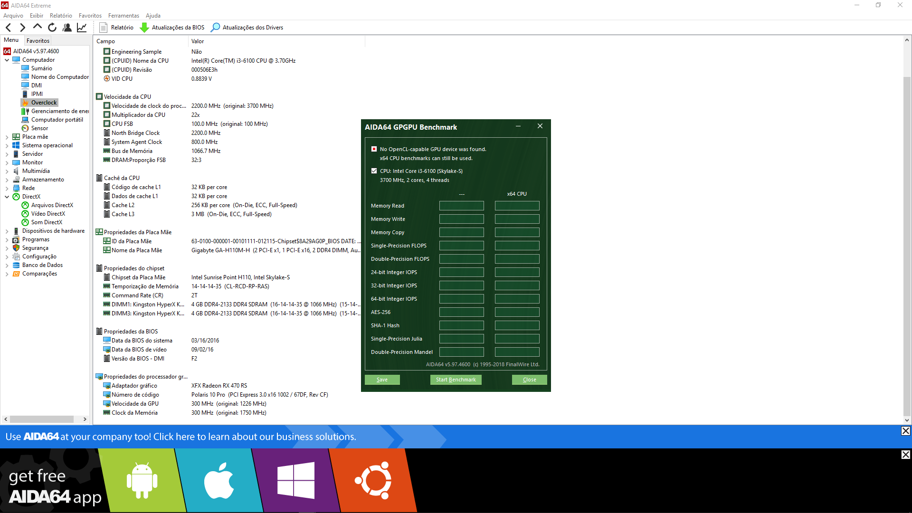Select the Programas tree item

click(36, 239)
